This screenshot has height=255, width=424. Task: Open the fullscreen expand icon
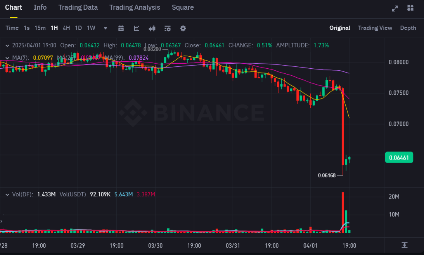click(x=395, y=9)
